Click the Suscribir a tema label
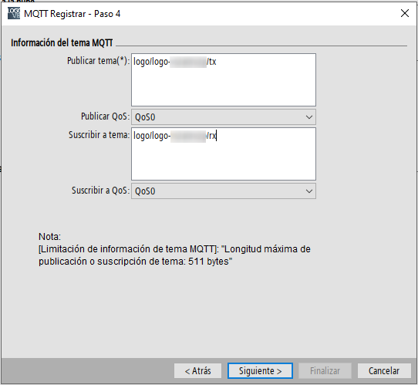Image resolution: width=418 pixels, height=385 pixels. click(99, 135)
